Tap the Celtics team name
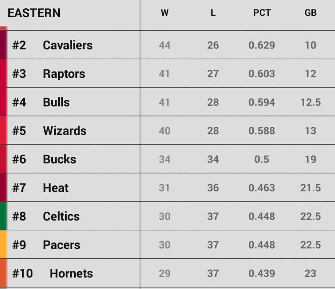Screen dimensions: 335x289 pos(61,216)
